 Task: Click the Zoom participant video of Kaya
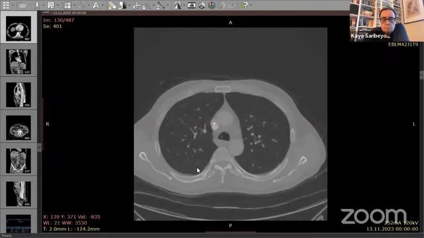pos(387,20)
